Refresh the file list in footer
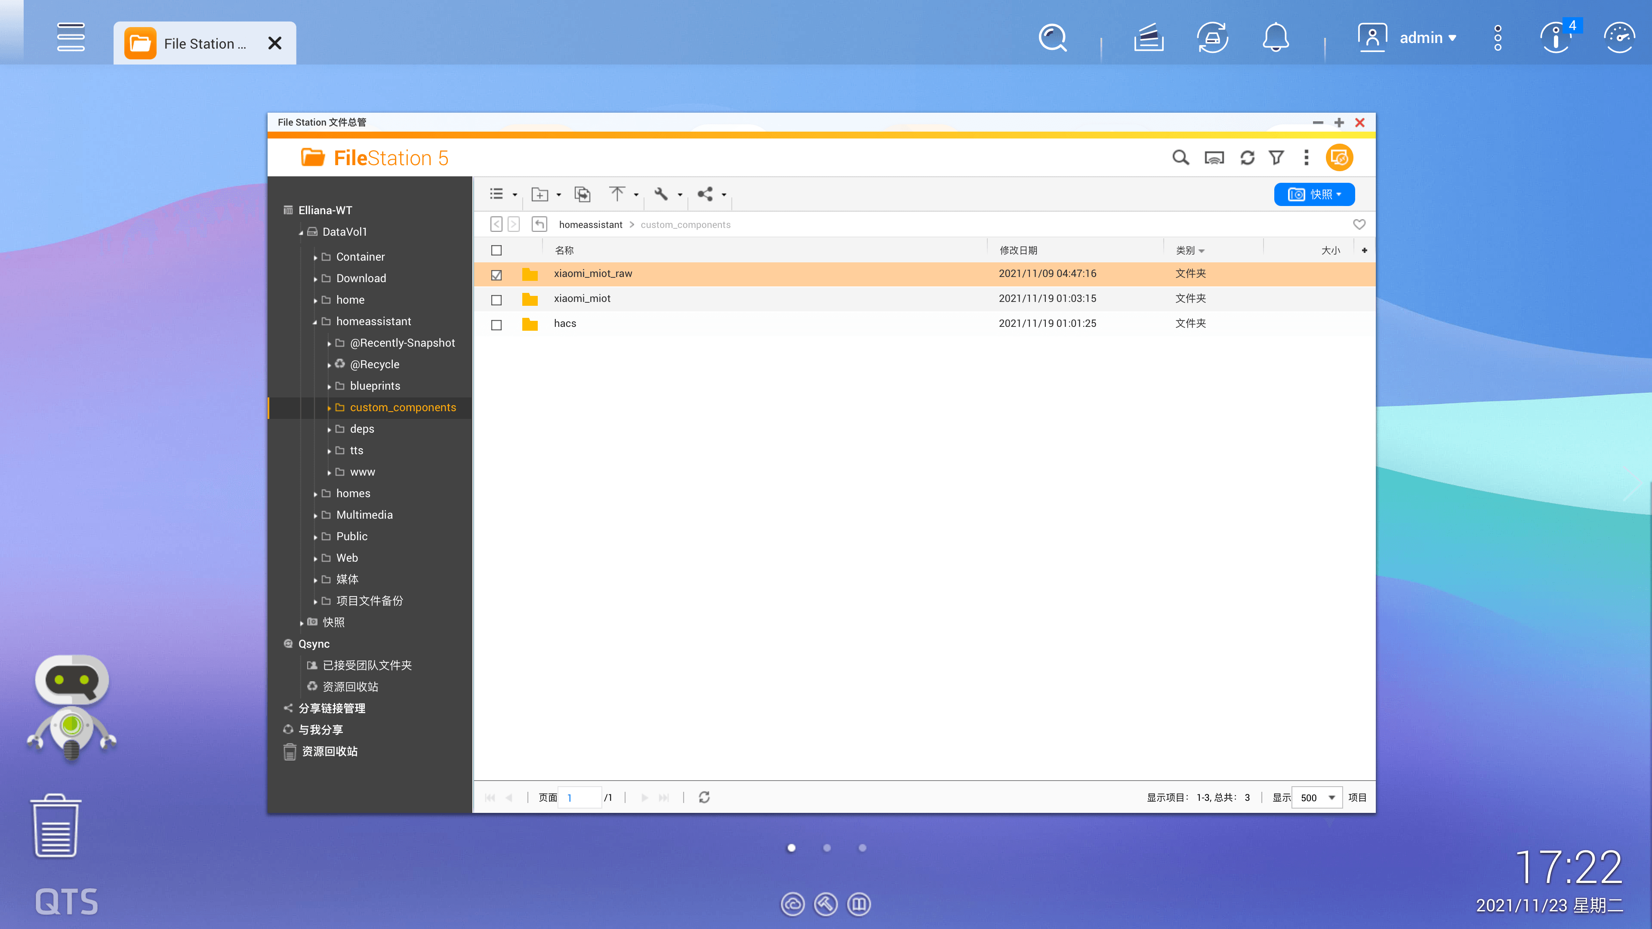This screenshot has height=929, width=1652. coord(703,797)
